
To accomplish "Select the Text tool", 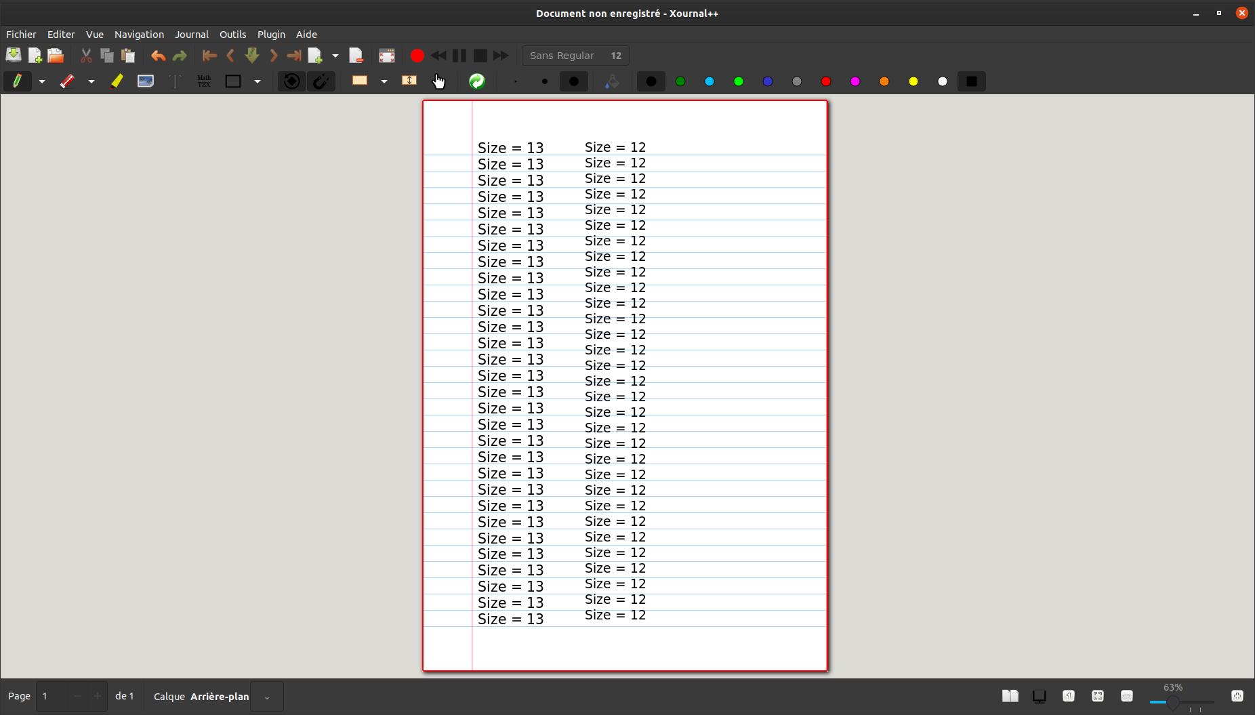I will pyautogui.click(x=174, y=81).
